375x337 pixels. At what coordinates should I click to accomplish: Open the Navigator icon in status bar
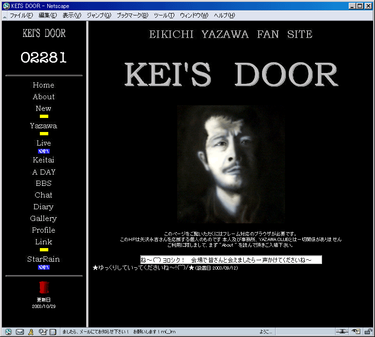pos(8,331)
